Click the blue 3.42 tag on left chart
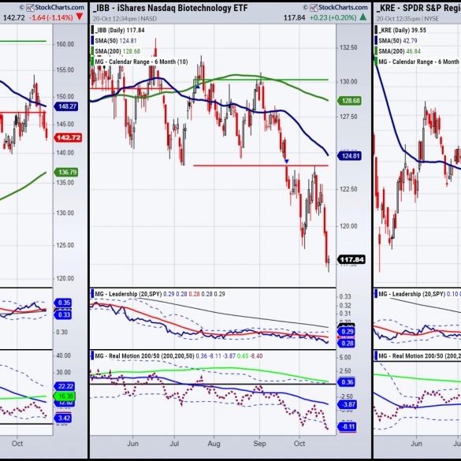 [x=63, y=418]
